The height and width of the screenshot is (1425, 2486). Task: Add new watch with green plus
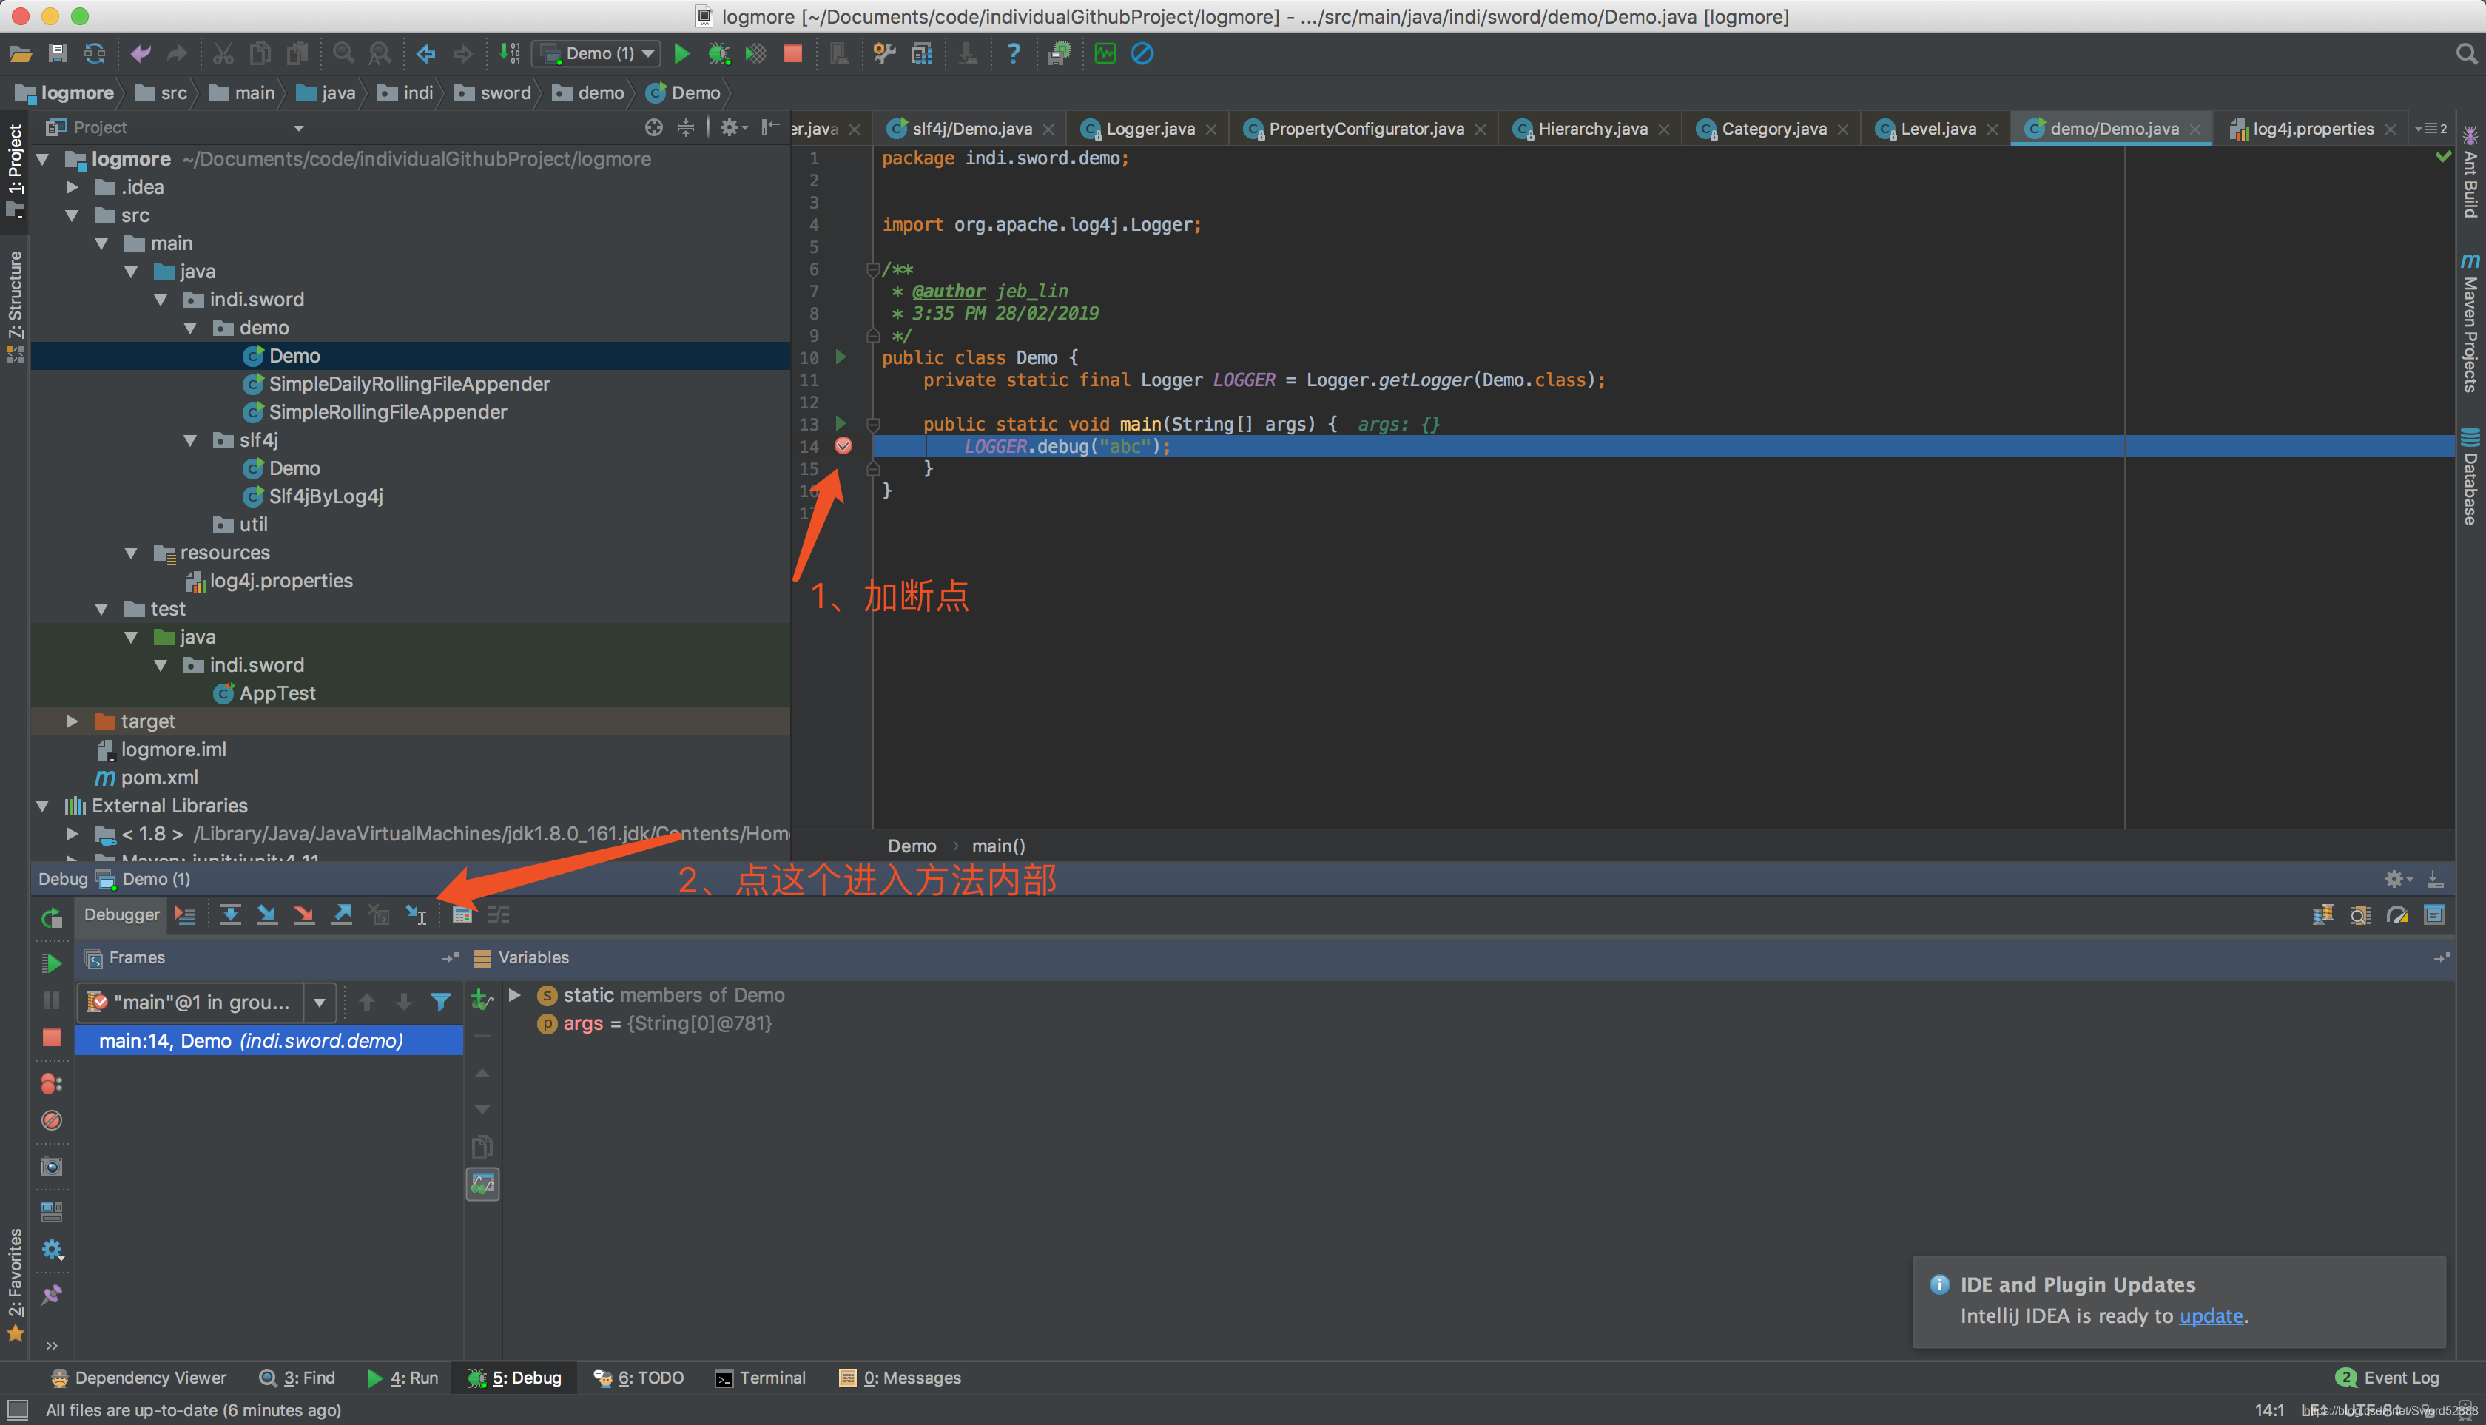[482, 1000]
